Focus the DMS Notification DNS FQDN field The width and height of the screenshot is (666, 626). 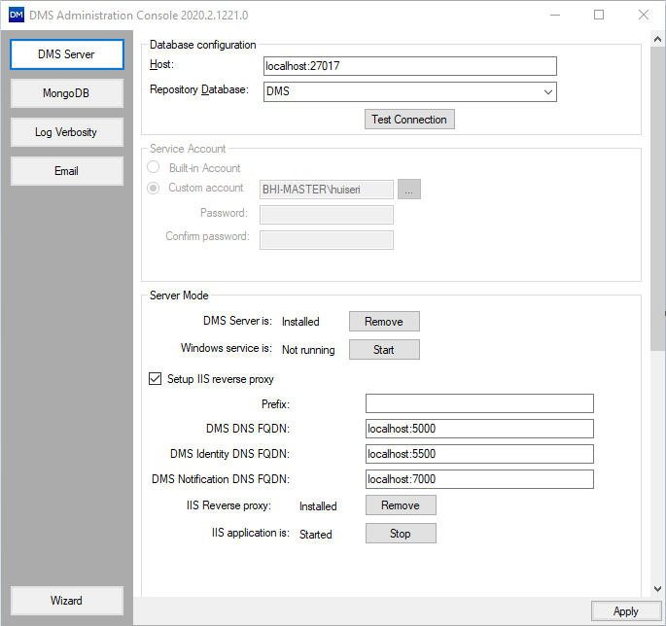[478, 479]
